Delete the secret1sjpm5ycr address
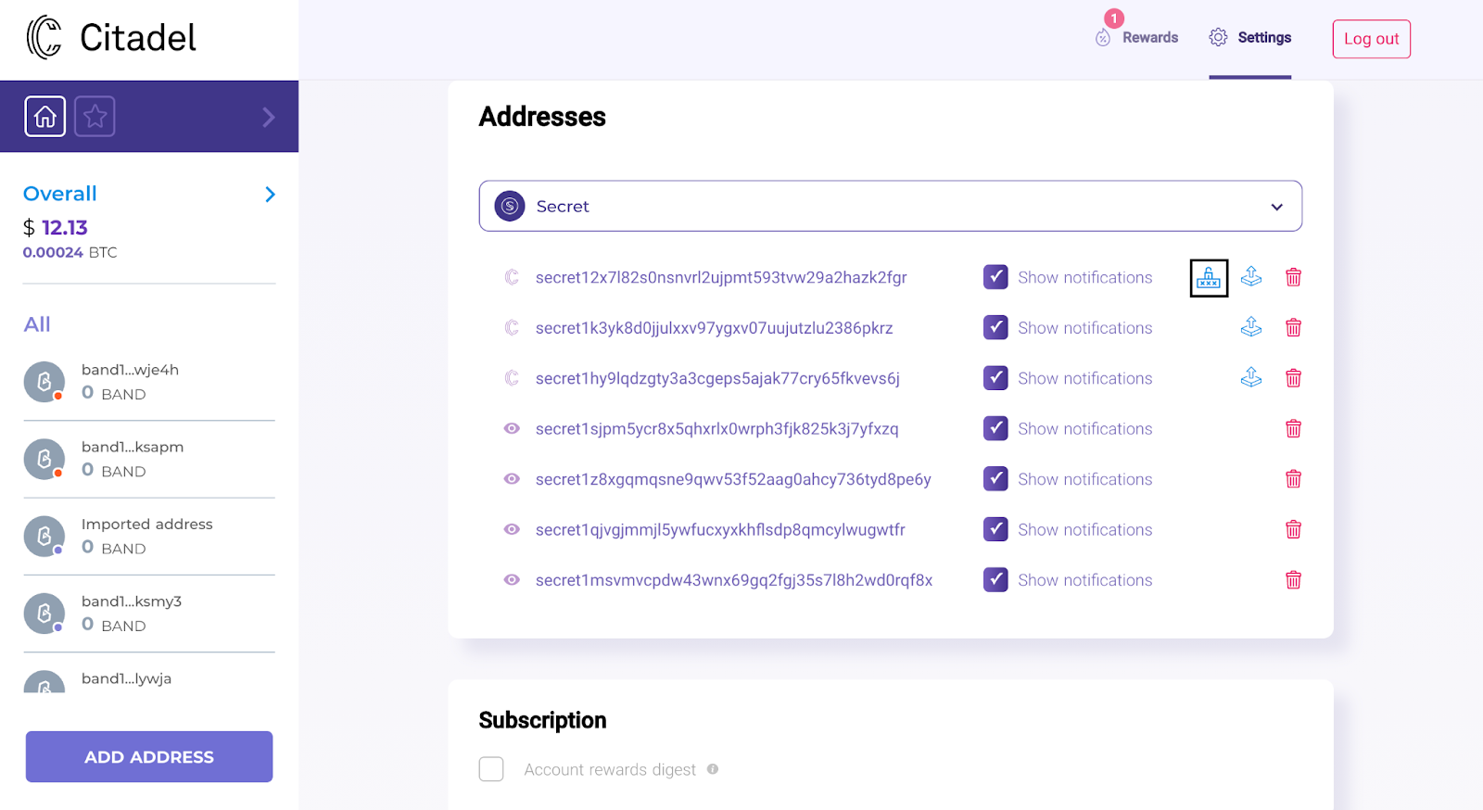Screen dimensions: 1483x810 tap(1294, 428)
